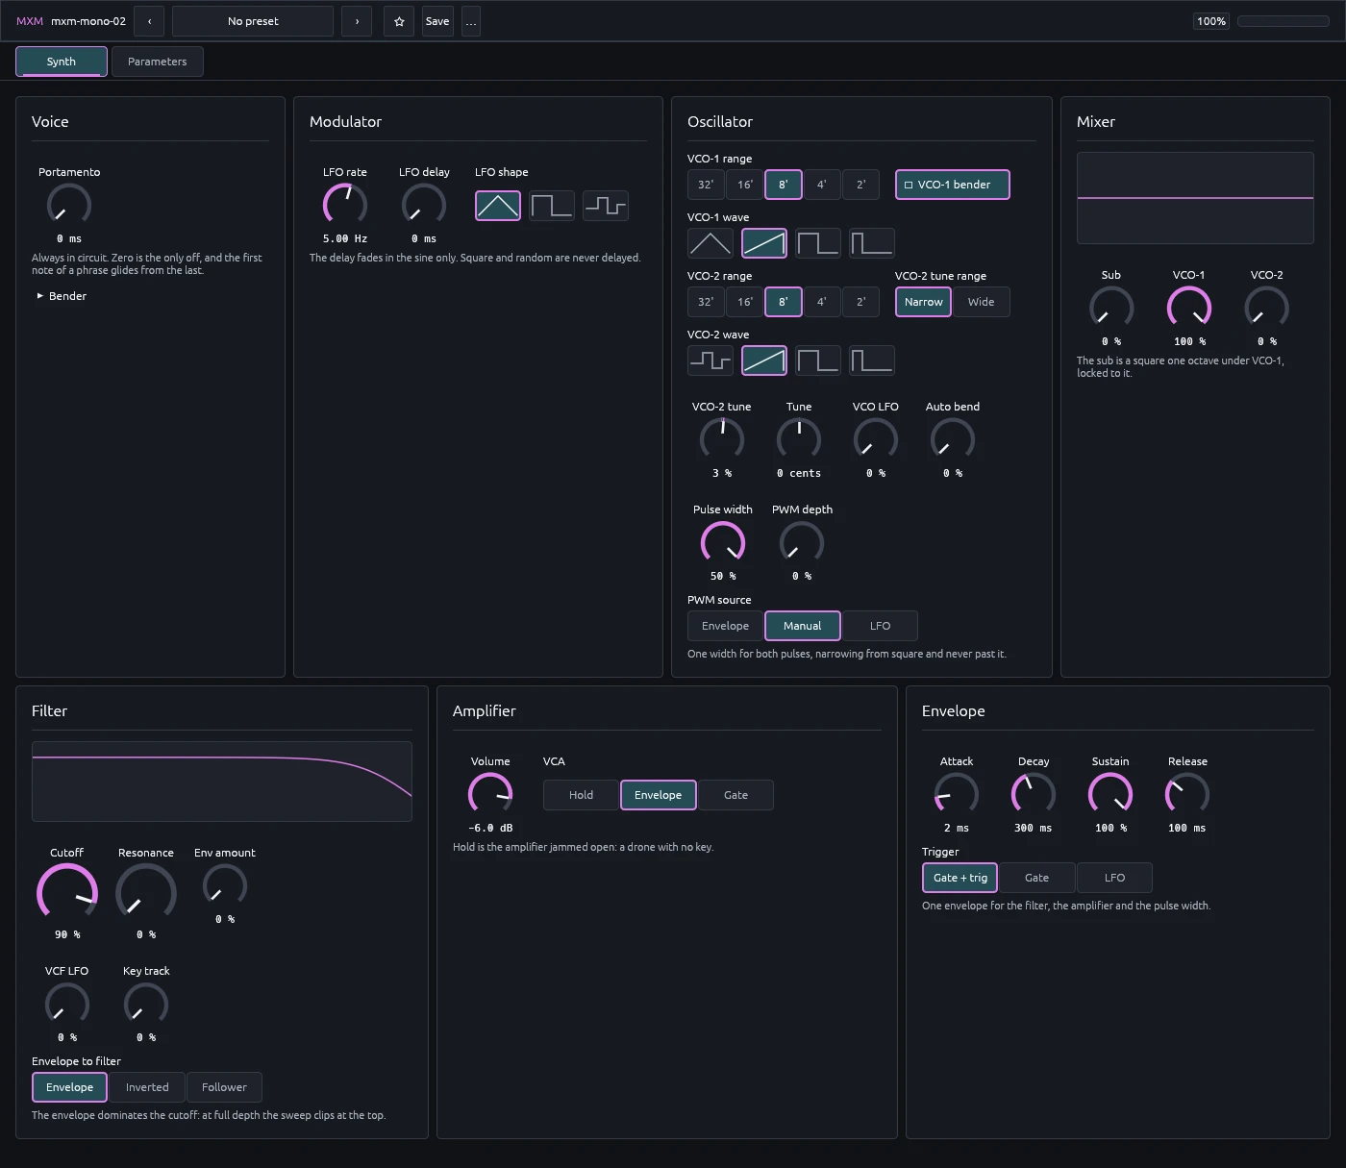Screen dimensions: 1346x1168
Task: Click the Save button
Action: tap(437, 21)
